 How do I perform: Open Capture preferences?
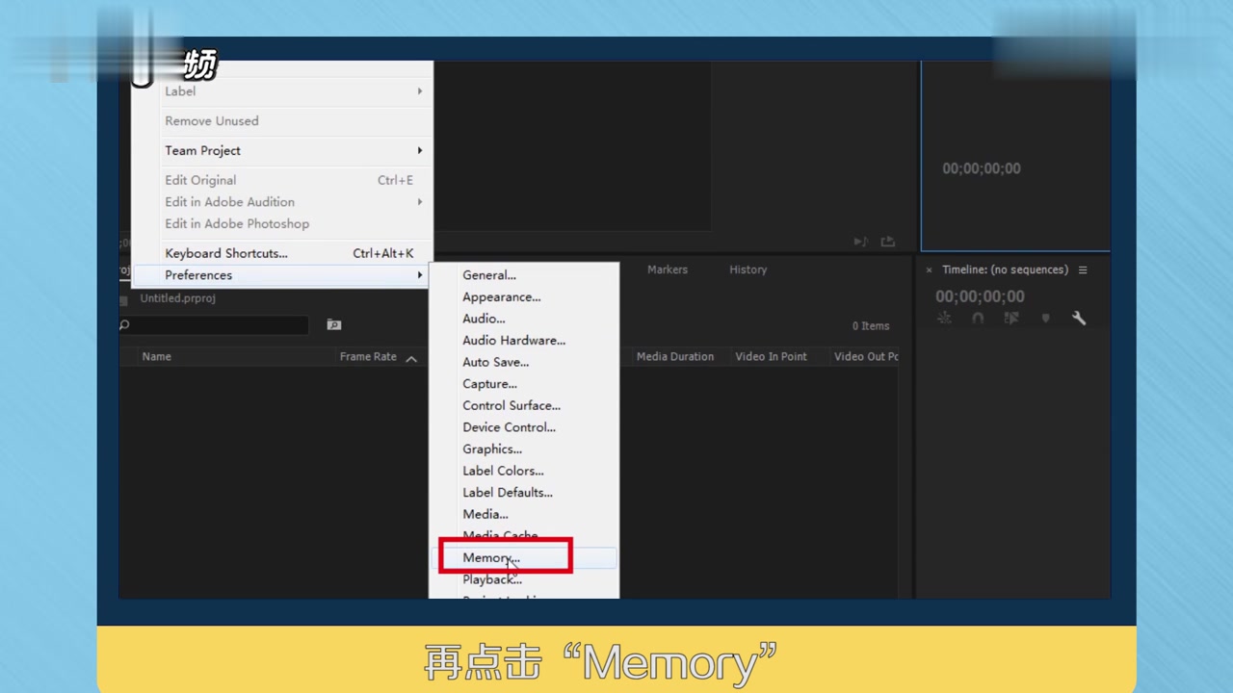[x=489, y=384]
